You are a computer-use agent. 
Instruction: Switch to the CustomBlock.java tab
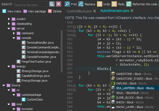(x=79, y=11)
